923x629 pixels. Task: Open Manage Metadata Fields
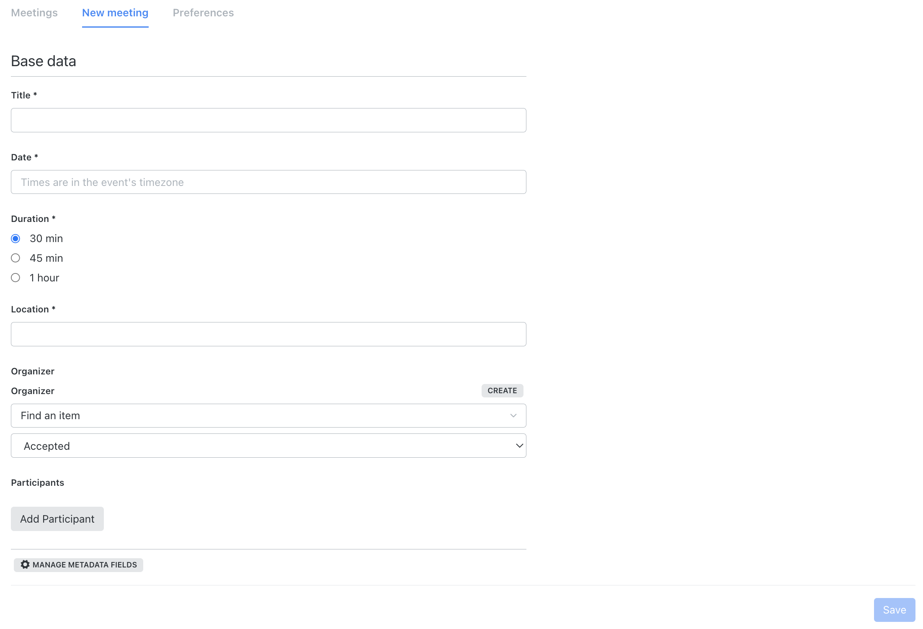point(78,565)
